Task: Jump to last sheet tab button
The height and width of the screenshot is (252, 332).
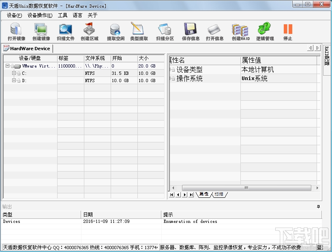Action: pyautogui.click(x=191, y=195)
